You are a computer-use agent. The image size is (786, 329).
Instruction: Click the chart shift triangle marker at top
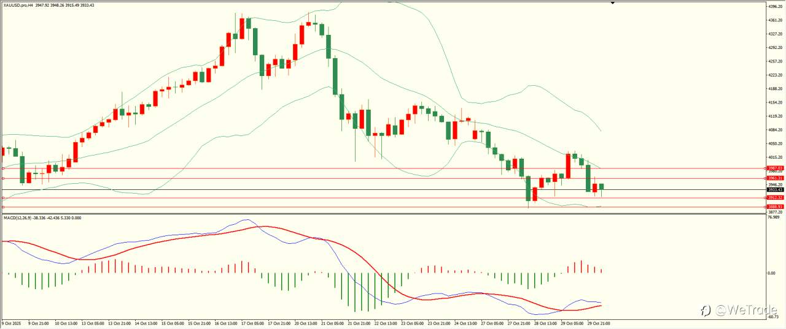613,3
